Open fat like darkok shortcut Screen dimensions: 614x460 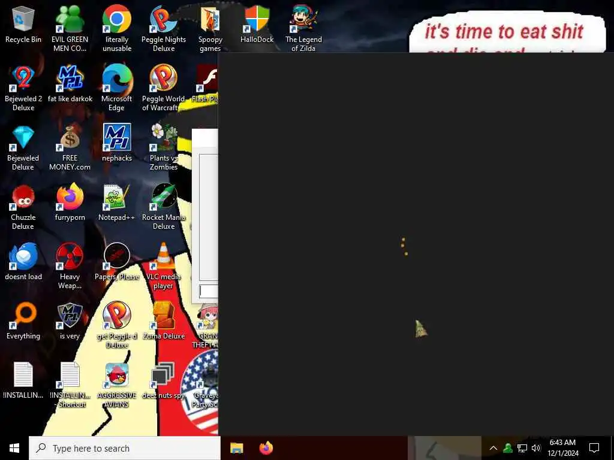pyautogui.click(x=70, y=84)
